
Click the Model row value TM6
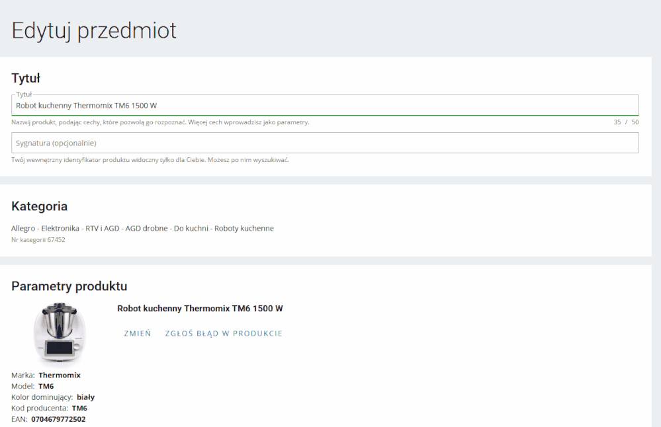pyautogui.click(x=46, y=386)
